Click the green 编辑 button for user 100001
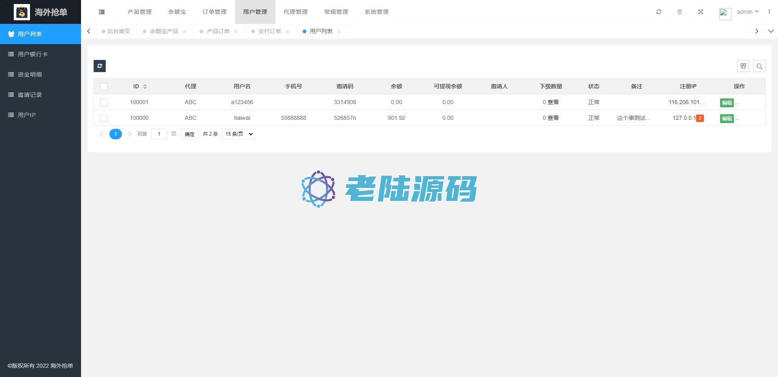This screenshot has width=778, height=377. [727, 103]
